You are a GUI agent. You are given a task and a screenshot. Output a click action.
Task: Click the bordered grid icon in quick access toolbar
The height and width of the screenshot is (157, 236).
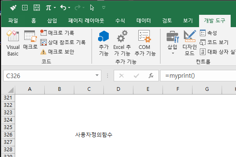coord(25,7)
